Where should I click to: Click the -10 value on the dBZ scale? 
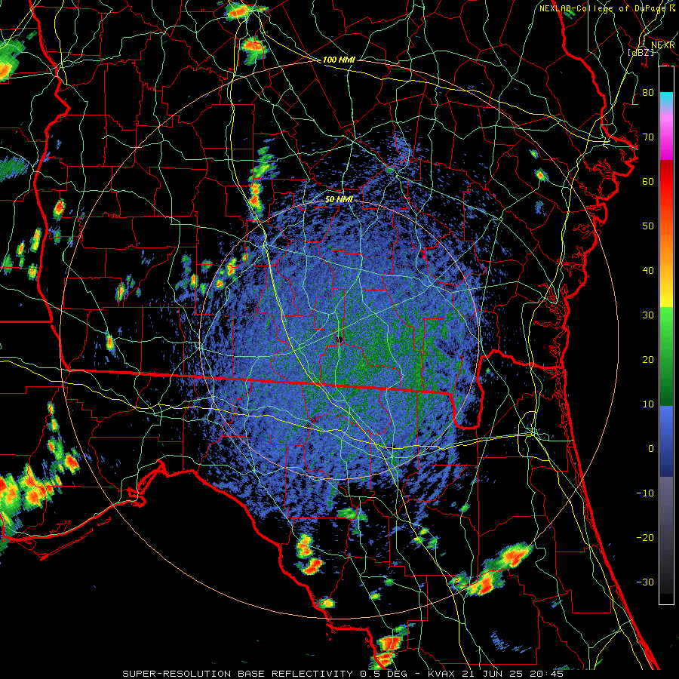point(645,493)
